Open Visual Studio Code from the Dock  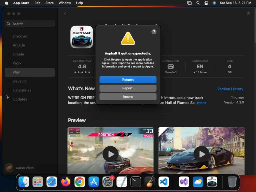tap(164, 182)
